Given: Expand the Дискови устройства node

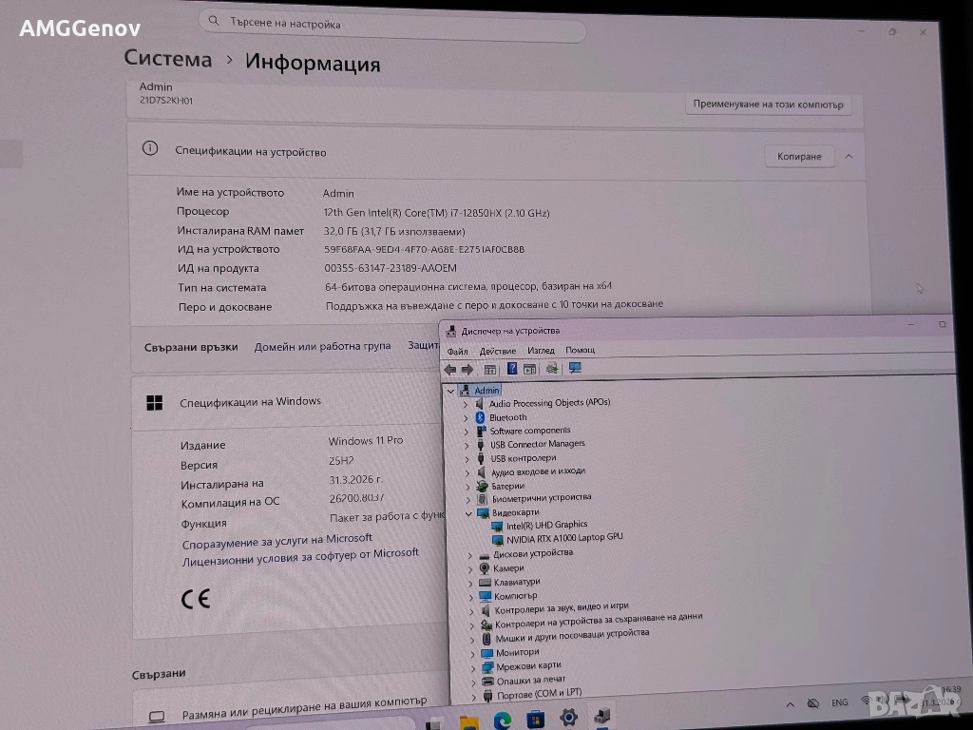Looking at the screenshot, I should point(469,555).
